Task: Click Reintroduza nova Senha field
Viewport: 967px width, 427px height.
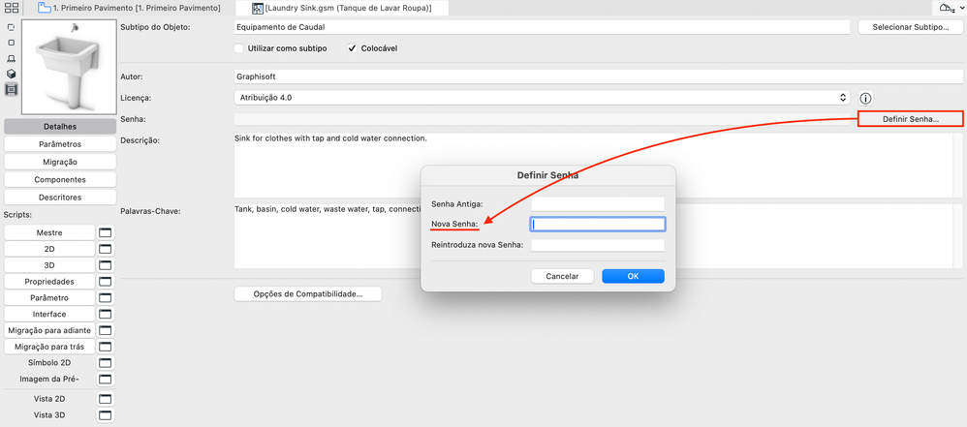Action: coord(598,245)
